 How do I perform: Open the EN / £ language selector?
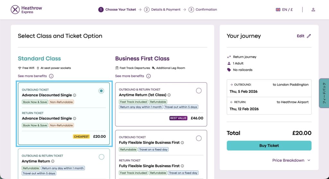coord(284,10)
